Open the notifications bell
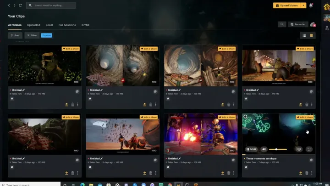Viewport: 330px width, 186px height. pyautogui.click(x=311, y=6)
